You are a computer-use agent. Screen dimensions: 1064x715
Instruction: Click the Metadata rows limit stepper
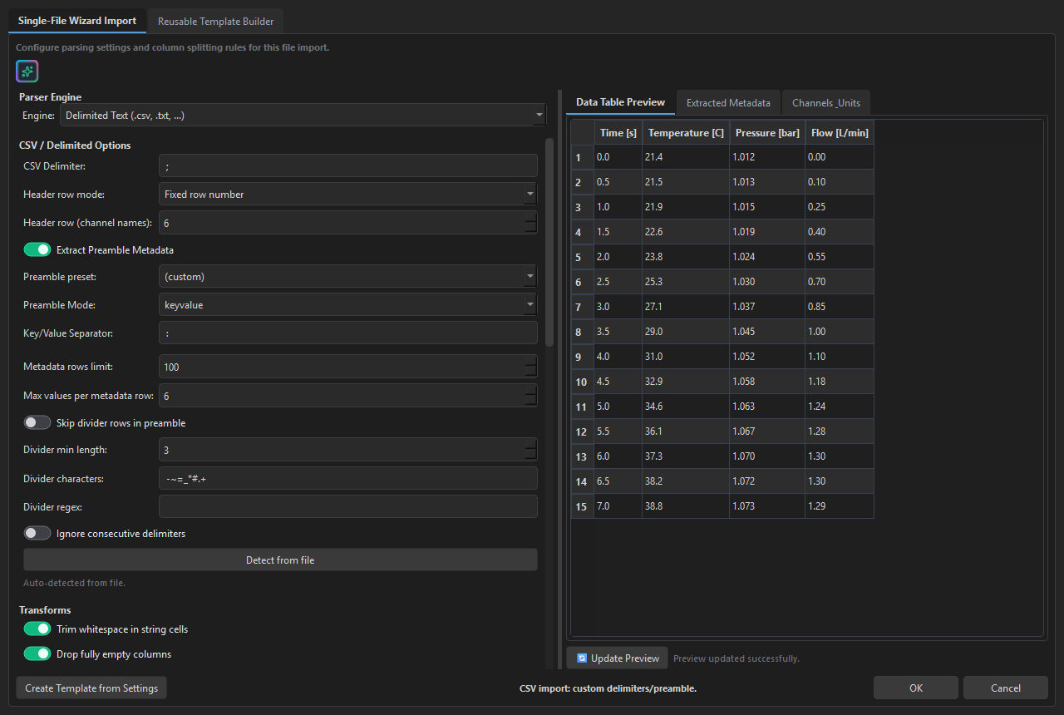pyautogui.click(x=530, y=367)
